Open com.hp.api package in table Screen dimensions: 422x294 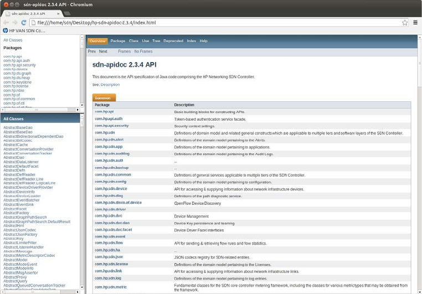[x=104, y=111]
